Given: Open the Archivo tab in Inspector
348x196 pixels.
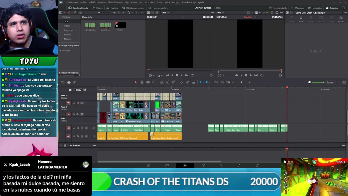Looking at the screenshot, I should (341, 19).
